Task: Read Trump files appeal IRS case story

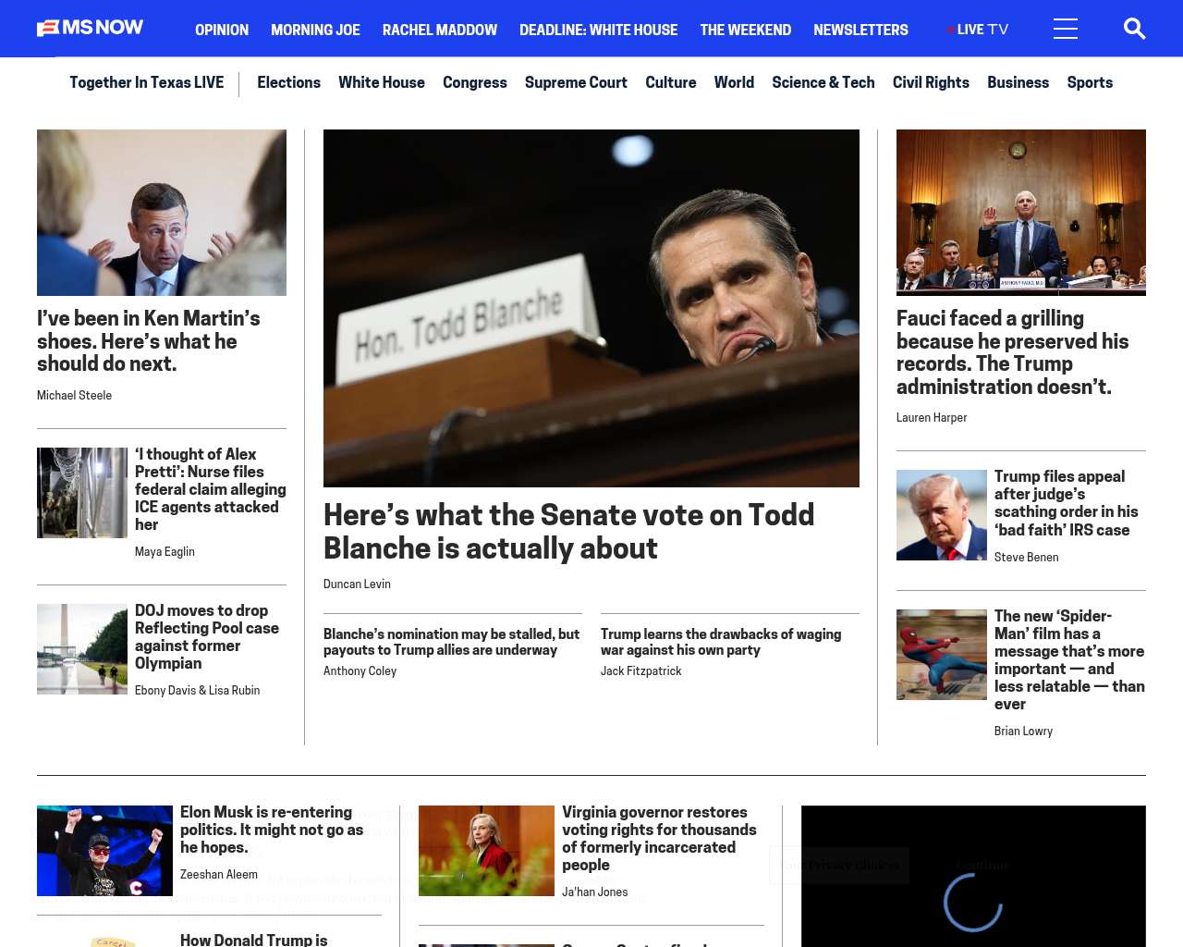Action: click(x=1067, y=503)
